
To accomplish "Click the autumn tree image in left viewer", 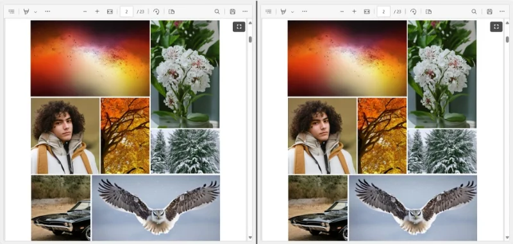I will click(125, 135).
